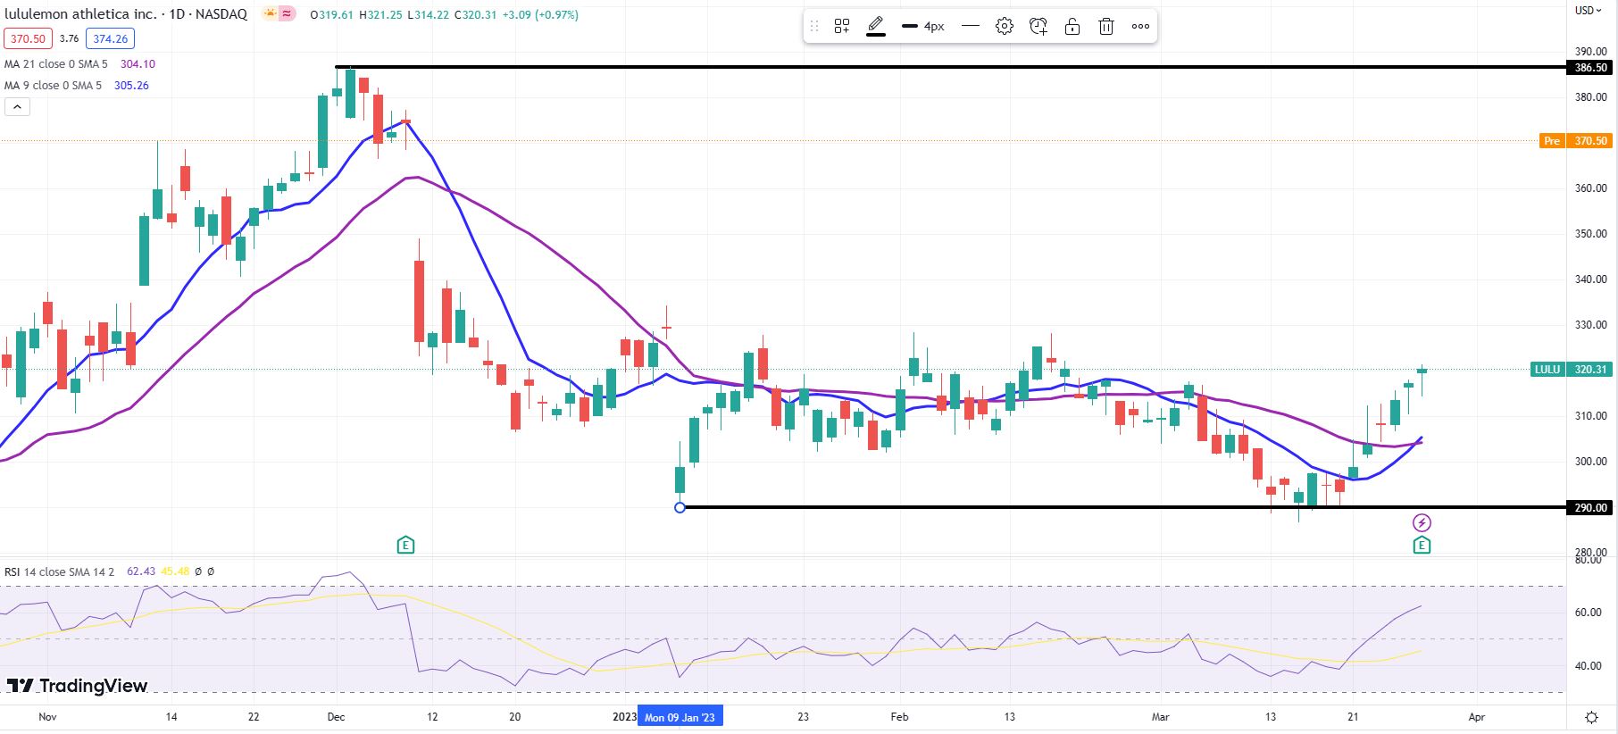The image size is (1618, 734).
Task: Open the line style selector
Action: coord(971,27)
